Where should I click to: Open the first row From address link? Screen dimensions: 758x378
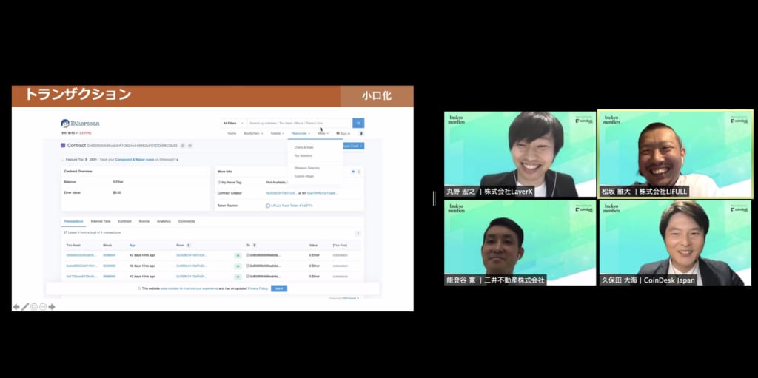pos(192,255)
